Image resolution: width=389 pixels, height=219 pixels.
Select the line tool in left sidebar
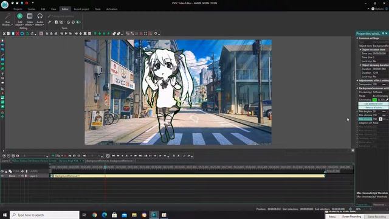point(2,55)
